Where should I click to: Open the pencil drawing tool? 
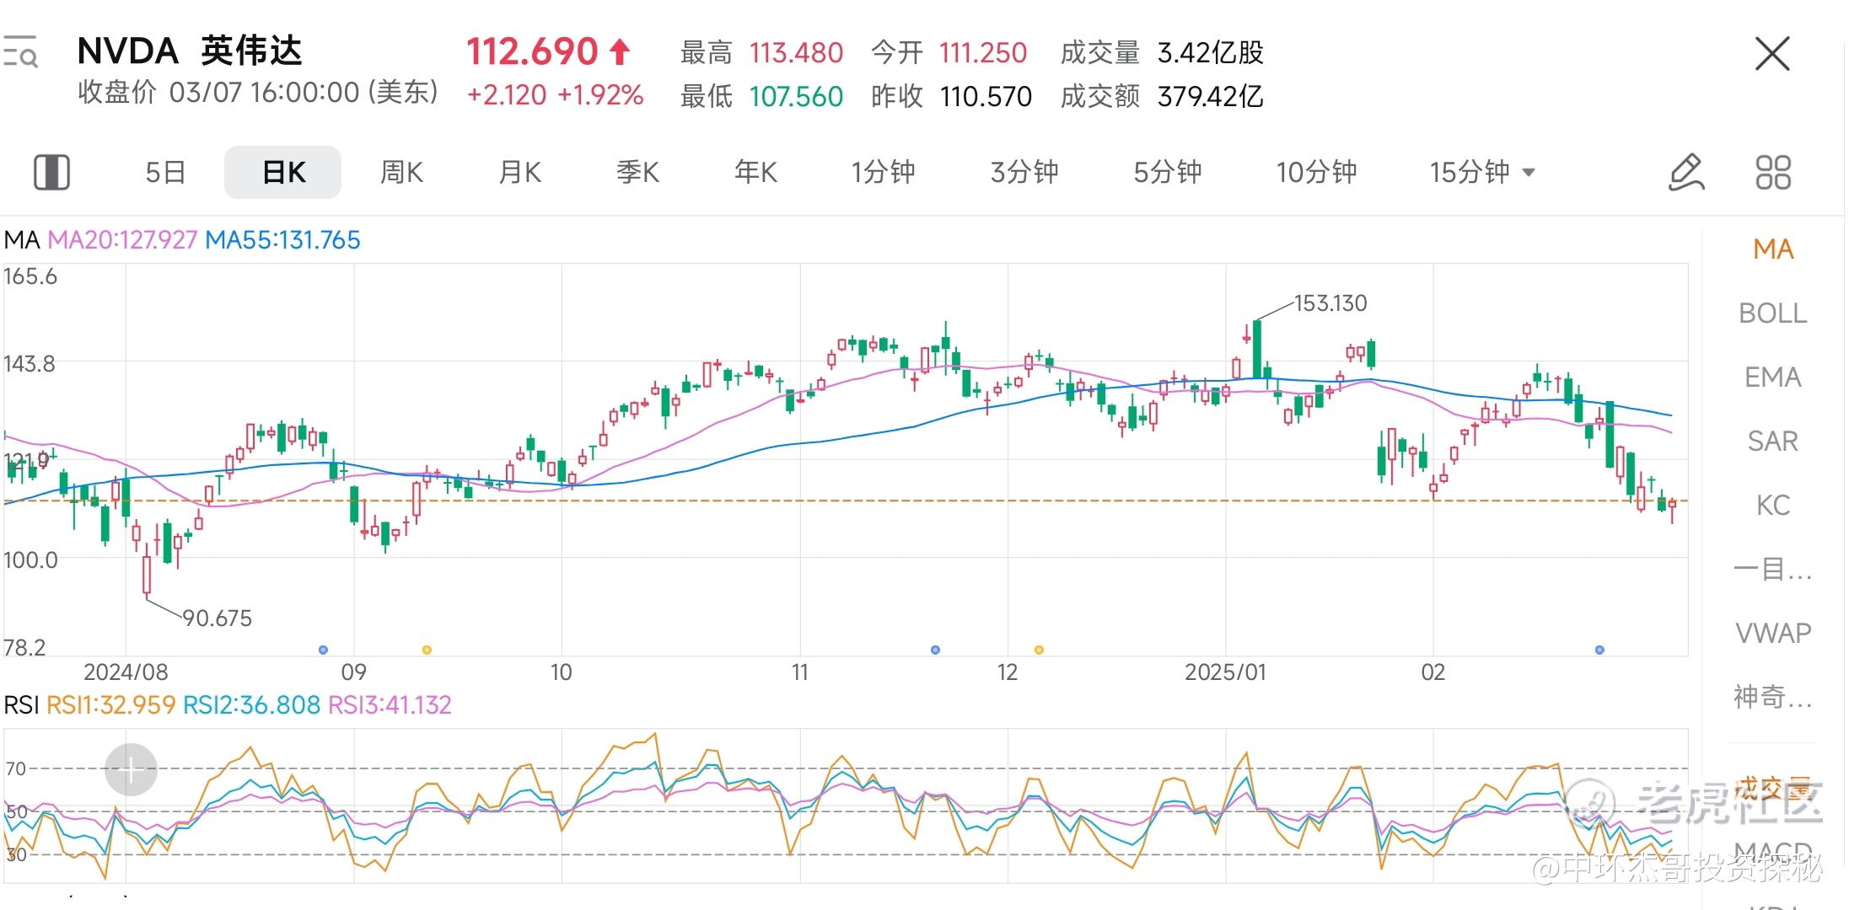1686,173
